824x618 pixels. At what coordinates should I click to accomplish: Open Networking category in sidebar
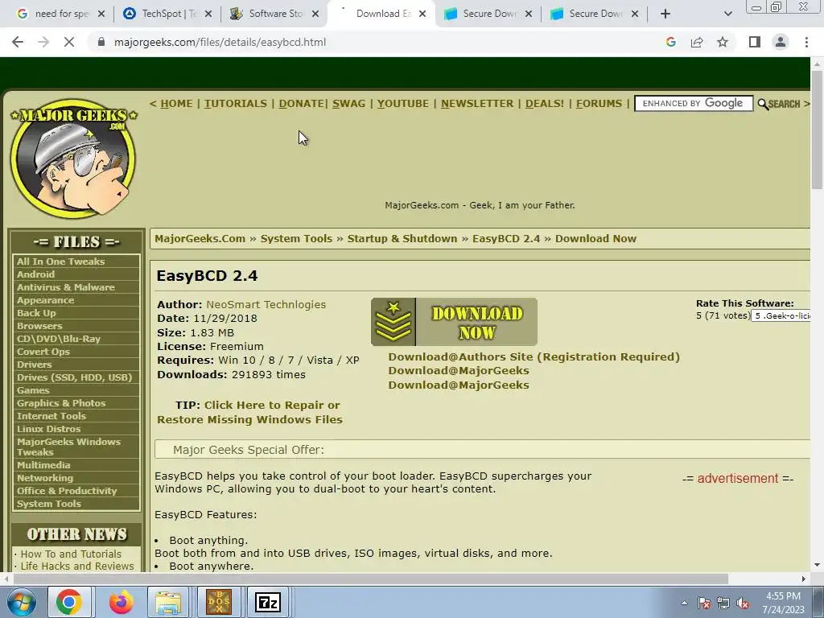45,478
